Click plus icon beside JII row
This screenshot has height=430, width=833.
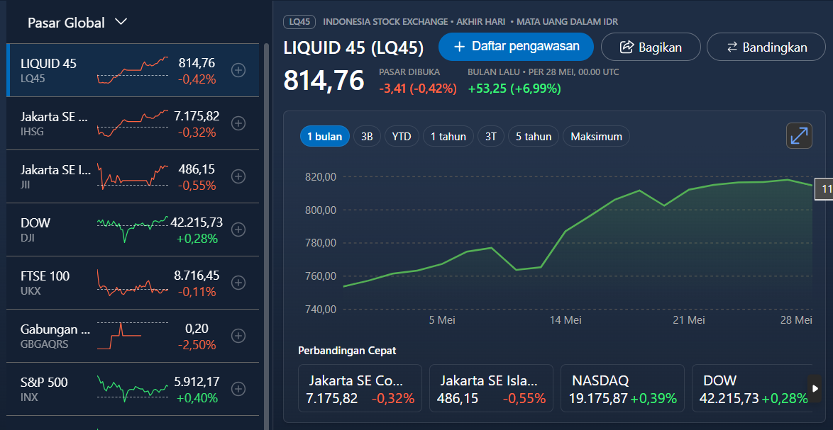[238, 176]
